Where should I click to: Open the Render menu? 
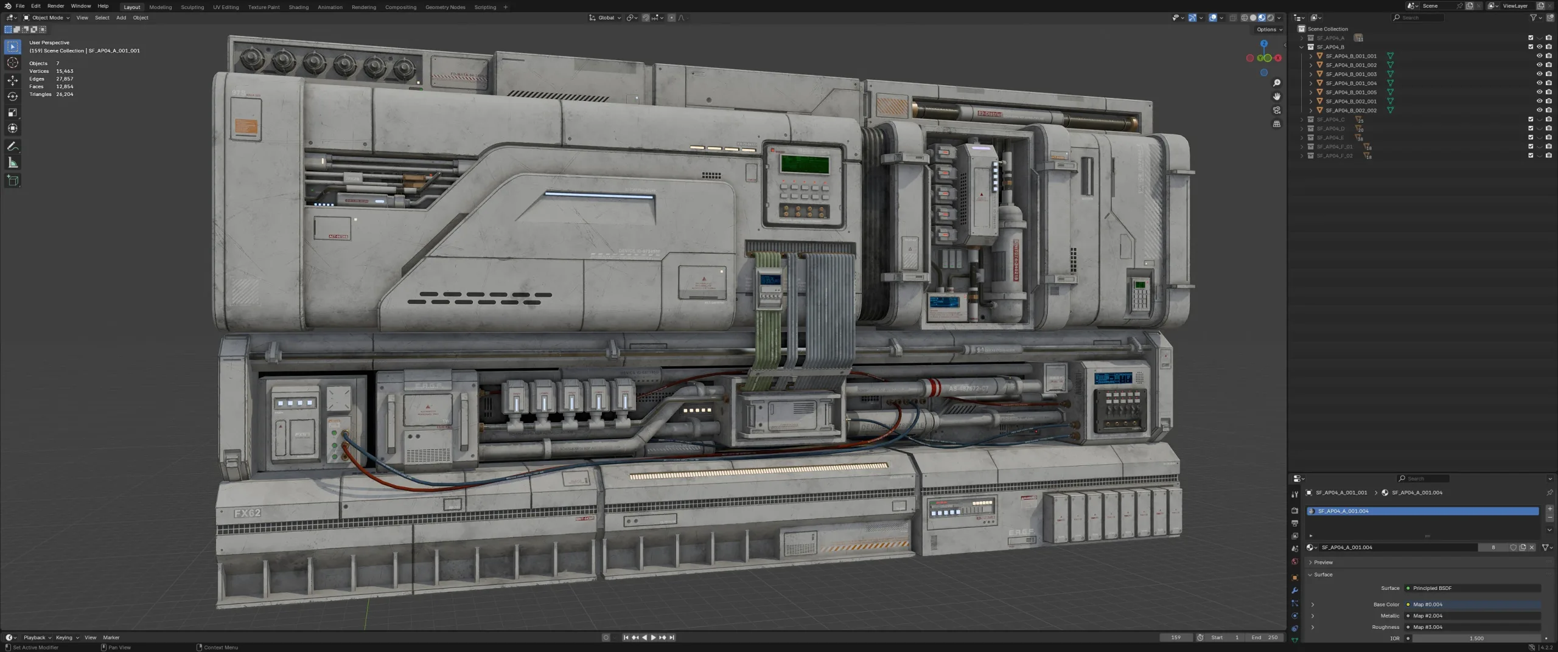(55, 6)
